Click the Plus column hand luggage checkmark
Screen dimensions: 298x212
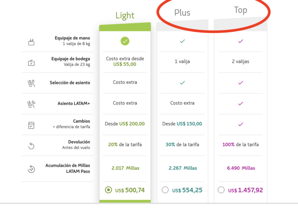(182, 41)
